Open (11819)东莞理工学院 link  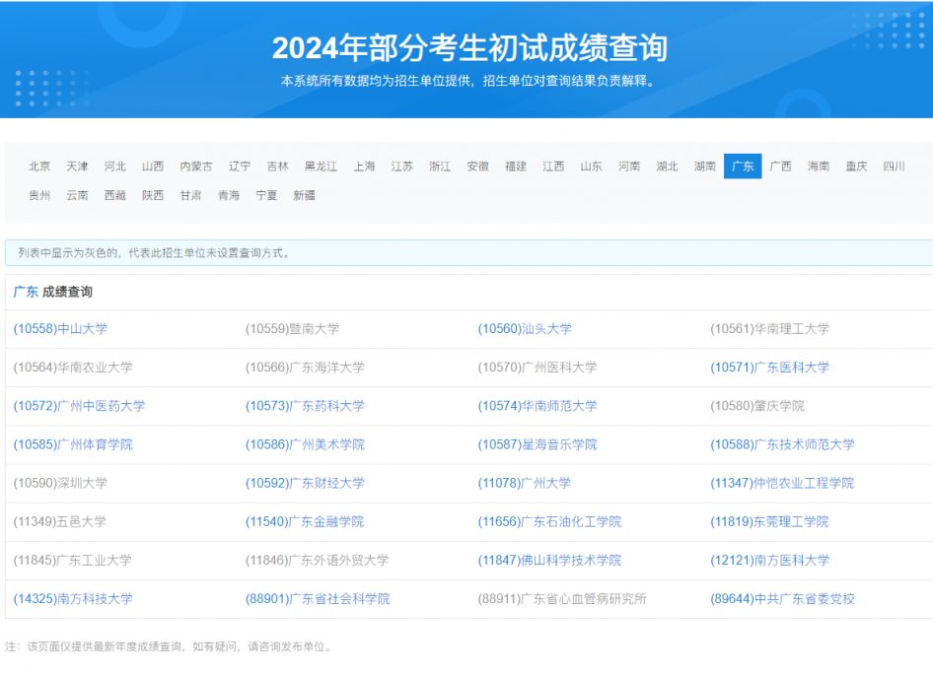(x=769, y=522)
